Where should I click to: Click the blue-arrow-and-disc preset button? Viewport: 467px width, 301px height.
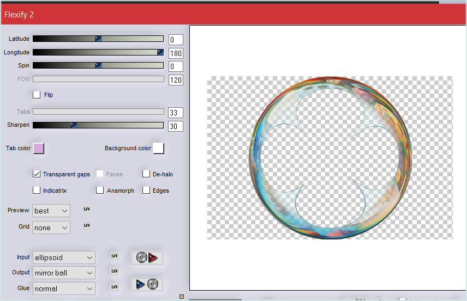[x=147, y=284]
